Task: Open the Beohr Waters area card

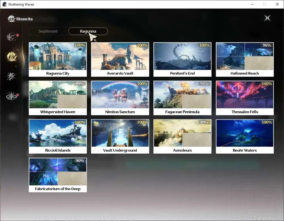Action: [x=245, y=137]
